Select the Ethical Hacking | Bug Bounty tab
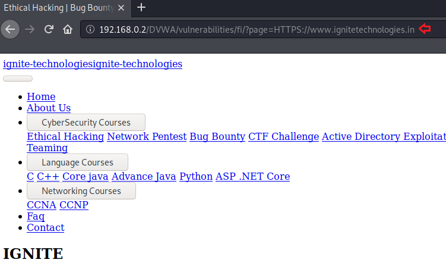 (x=56, y=8)
